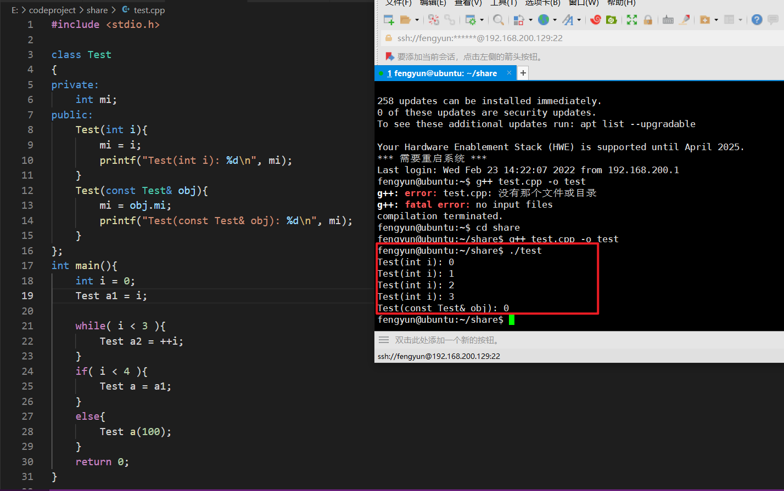Expand the Font dropdown arrow
This screenshot has height=491, width=784.
579,20
